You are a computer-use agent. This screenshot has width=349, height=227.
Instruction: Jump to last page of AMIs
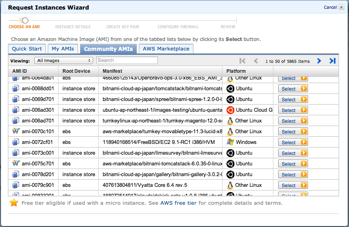[333, 61]
